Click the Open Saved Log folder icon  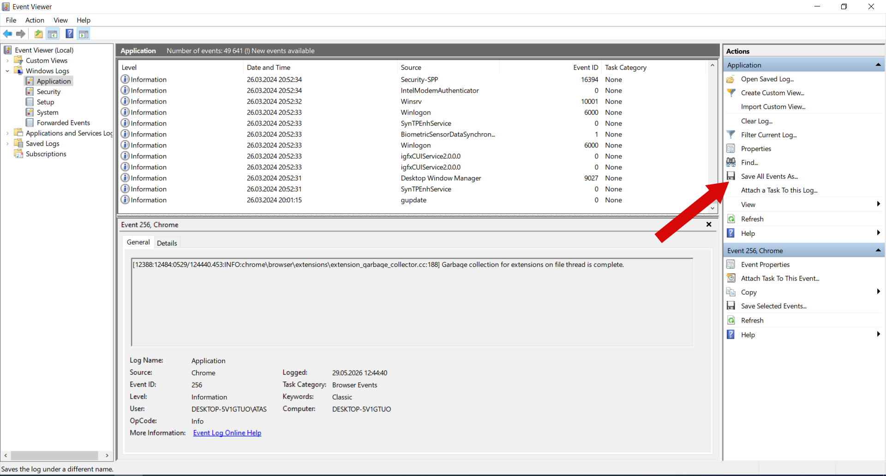(731, 79)
